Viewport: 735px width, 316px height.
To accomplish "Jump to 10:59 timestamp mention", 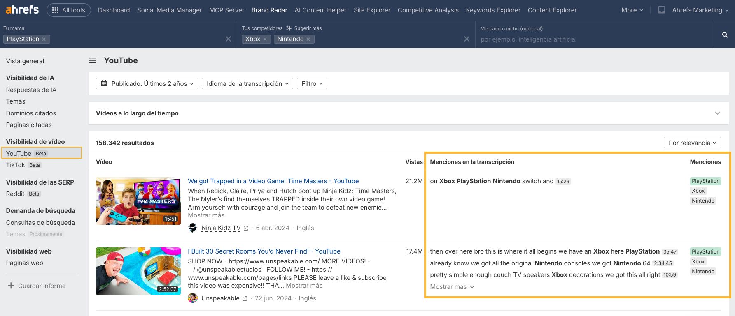I will click(x=670, y=275).
